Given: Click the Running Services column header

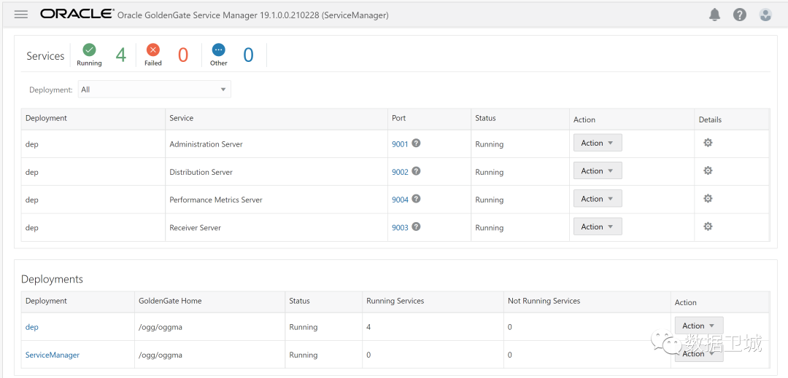Looking at the screenshot, I should [395, 301].
